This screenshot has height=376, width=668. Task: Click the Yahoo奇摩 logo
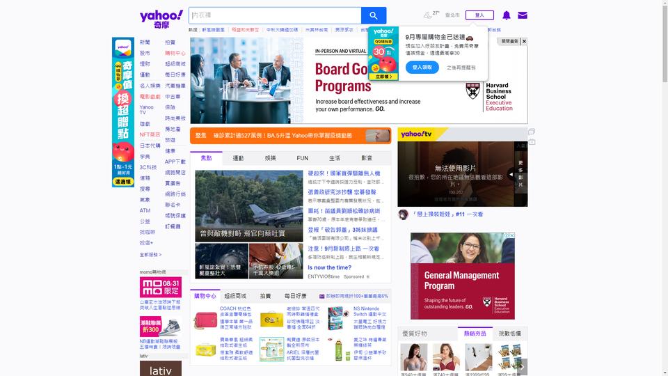tap(161, 19)
